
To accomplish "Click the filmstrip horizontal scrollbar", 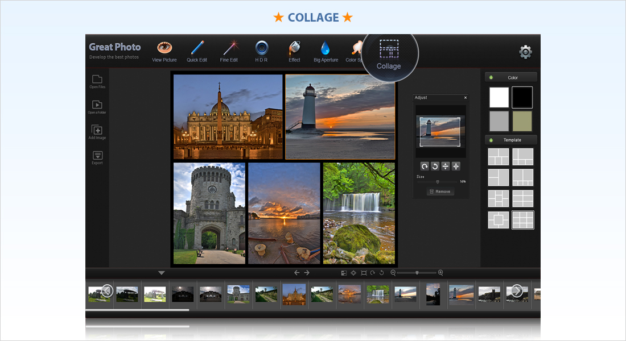I will click(137, 310).
